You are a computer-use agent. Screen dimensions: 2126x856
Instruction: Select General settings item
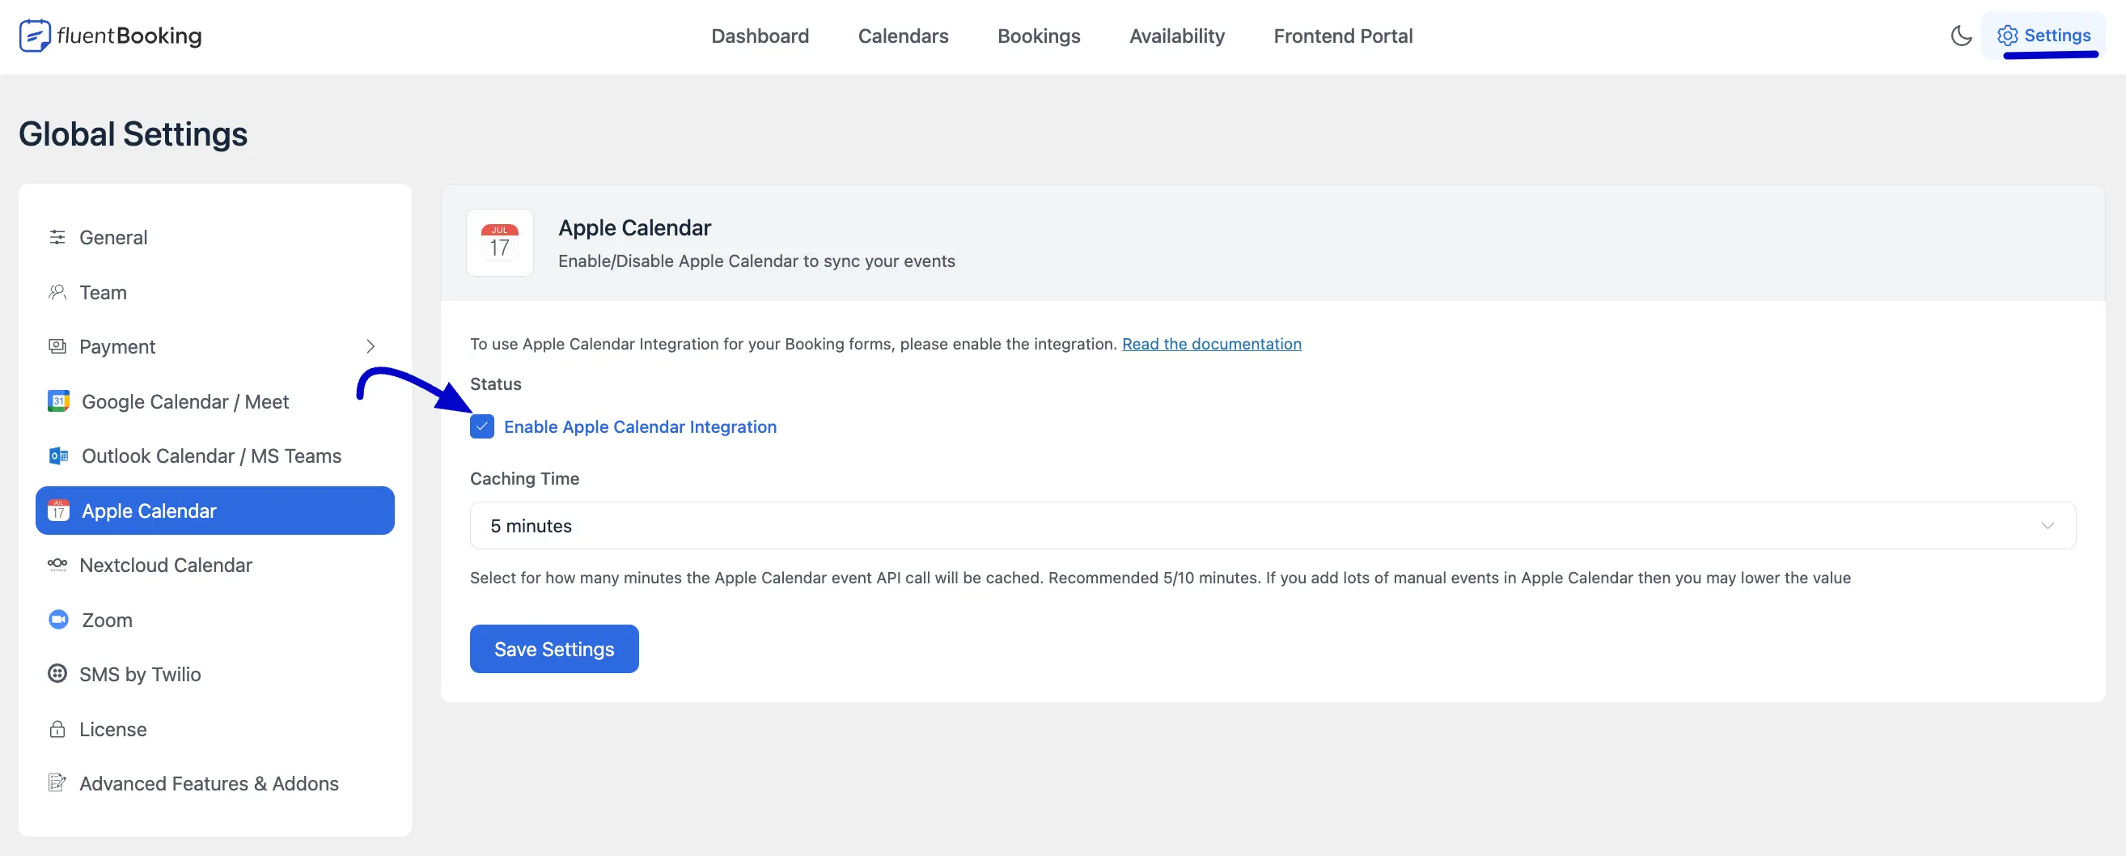214,238
